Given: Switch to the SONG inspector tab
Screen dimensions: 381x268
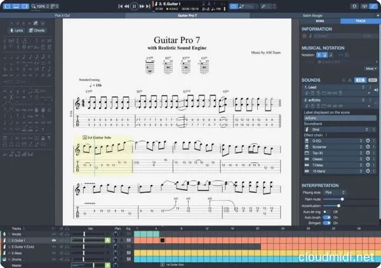Looking at the screenshot, I should pyautogui.click(x=320, y=21).
